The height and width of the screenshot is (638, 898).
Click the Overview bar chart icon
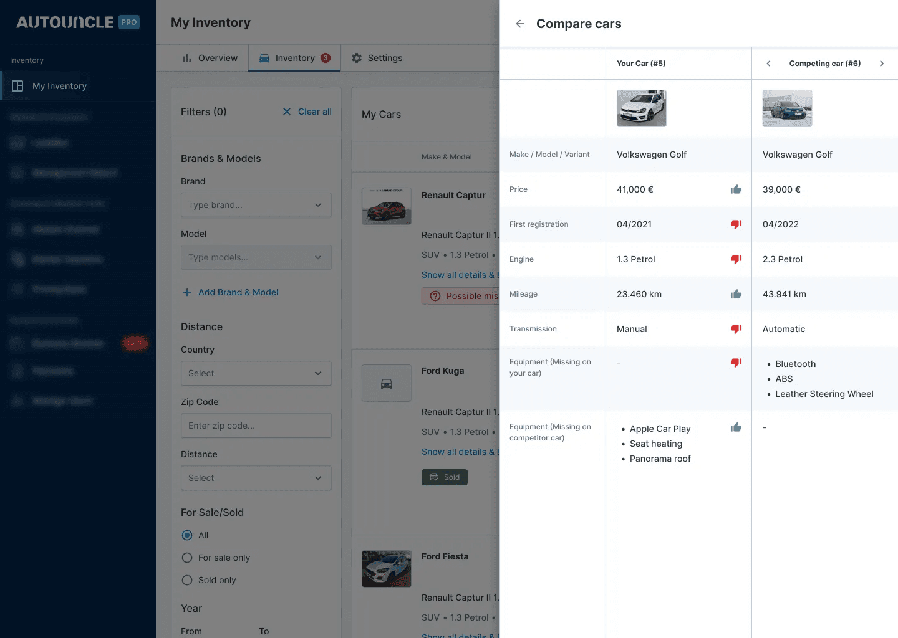[186, 58]
